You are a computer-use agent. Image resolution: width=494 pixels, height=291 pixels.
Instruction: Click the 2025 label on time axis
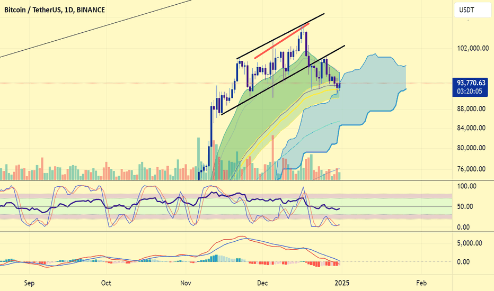click(x=342, y=283)
